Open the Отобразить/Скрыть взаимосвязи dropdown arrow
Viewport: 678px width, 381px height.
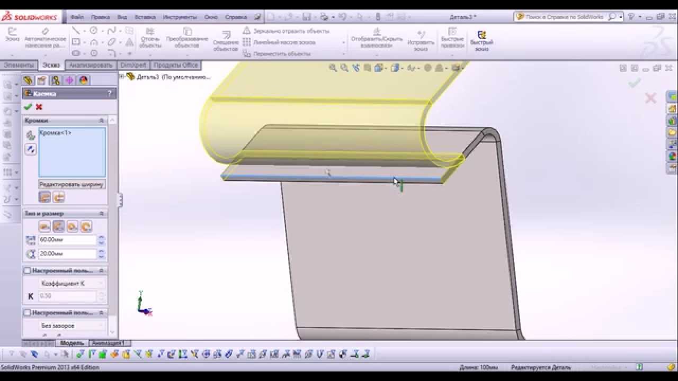[x=377, y=54]
